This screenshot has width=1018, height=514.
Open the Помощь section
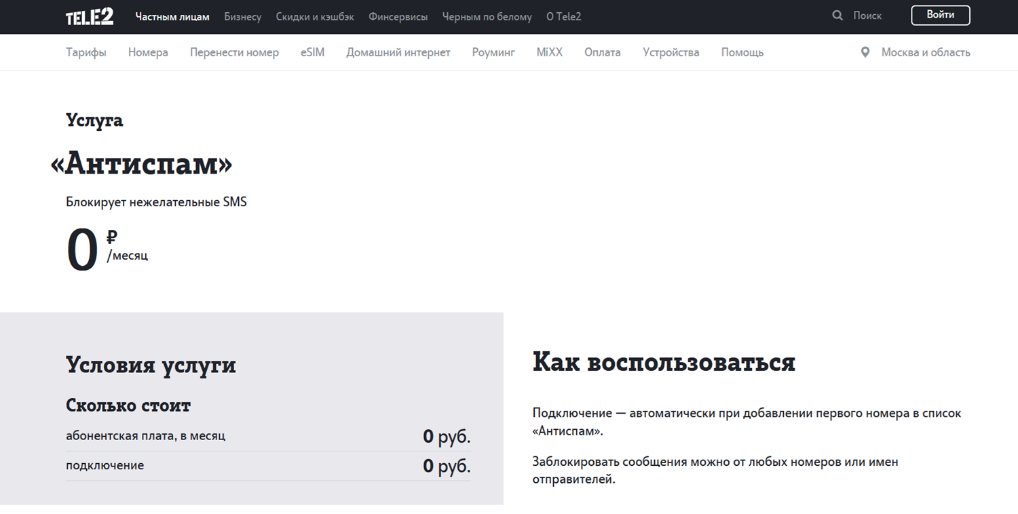click(x=742, y=52)
